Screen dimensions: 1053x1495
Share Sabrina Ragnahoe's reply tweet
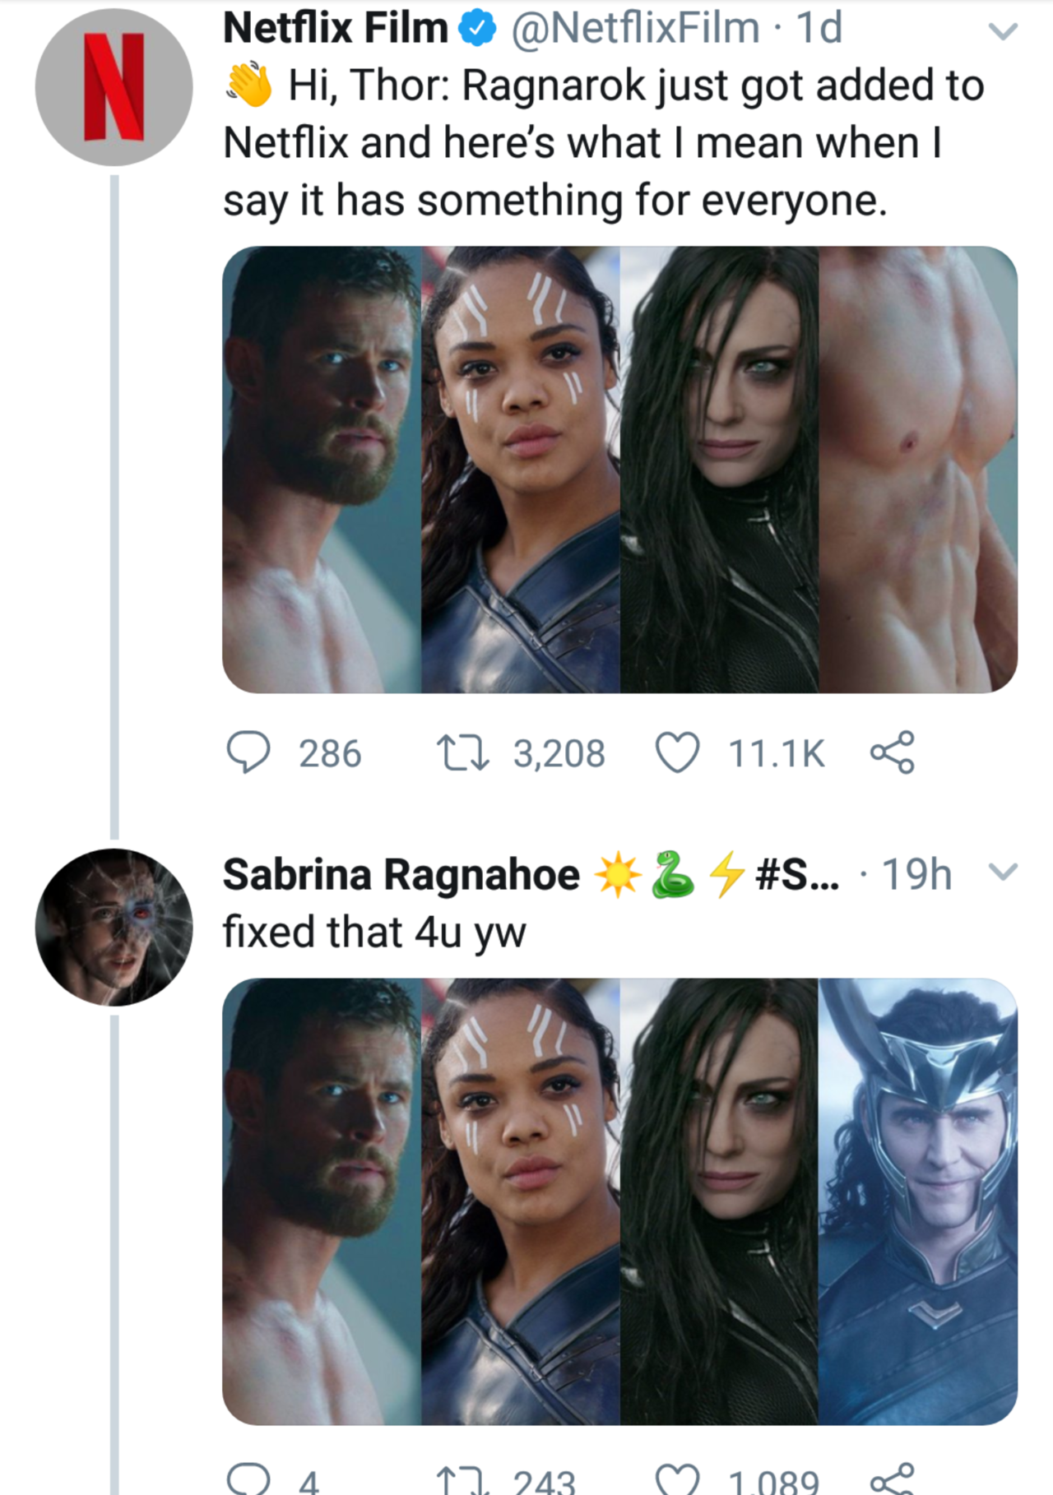(893, 1480)
